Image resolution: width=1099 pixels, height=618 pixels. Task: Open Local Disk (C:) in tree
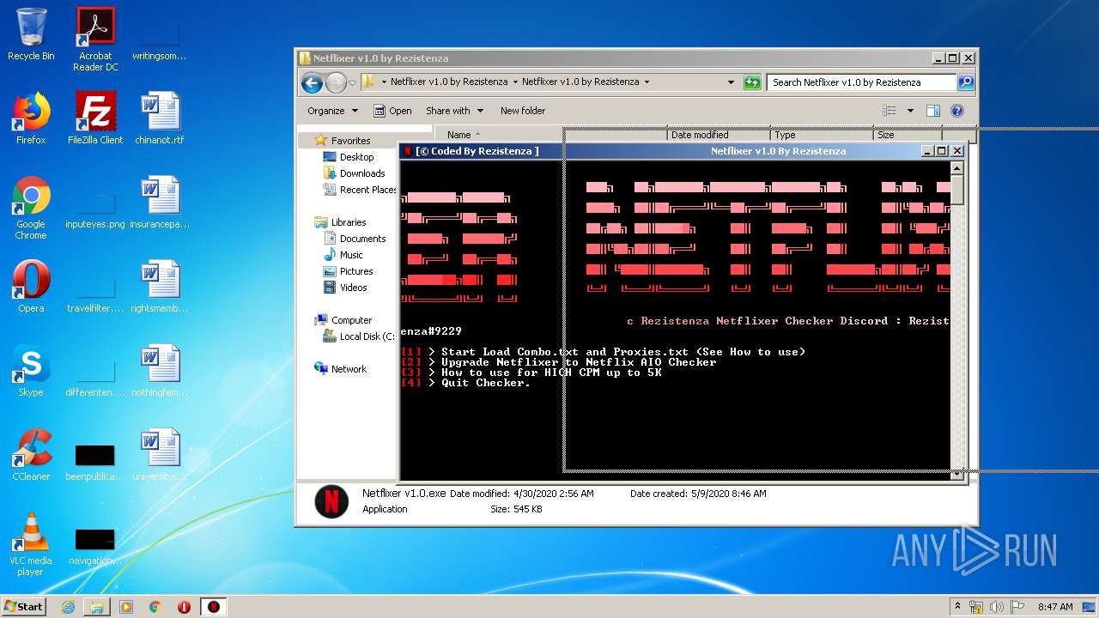(358, 336)
